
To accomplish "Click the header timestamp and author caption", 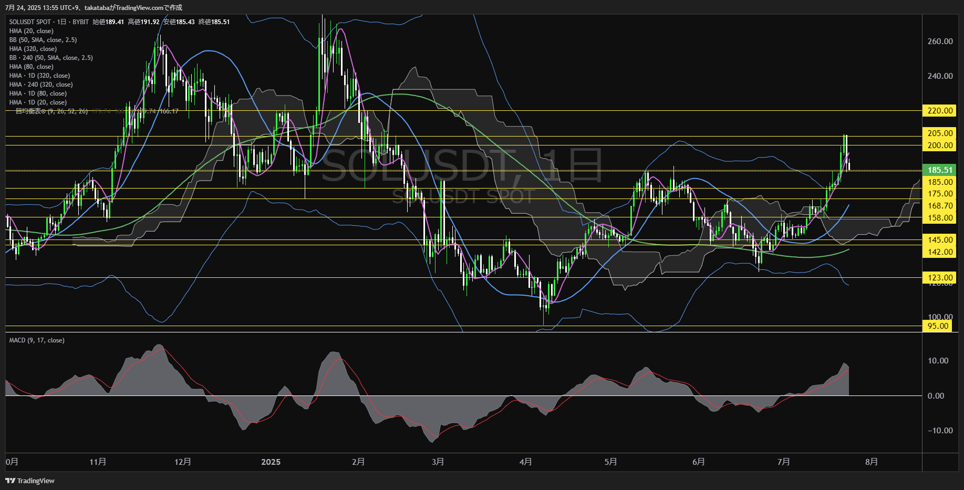I will pyautogui.click(x=94, y=7).
